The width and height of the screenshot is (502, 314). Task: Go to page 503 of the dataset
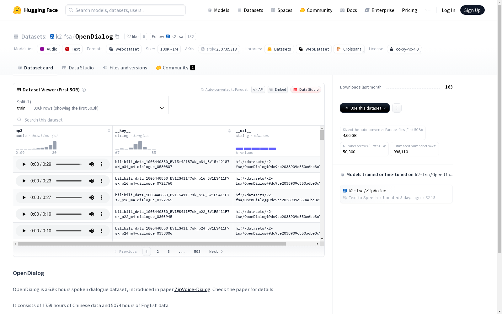pos(197,252)
